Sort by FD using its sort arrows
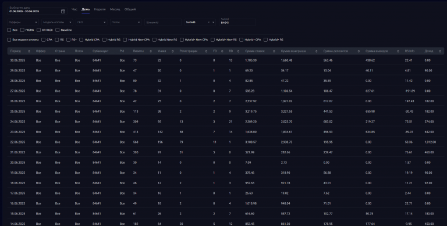 222,51
